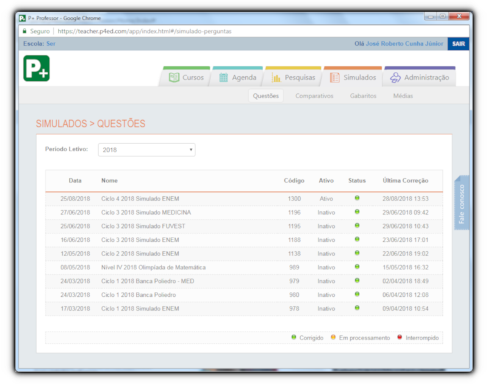This screenshot has height=384, width=488.
Task: Click the Agenda calendar icon
Action: click(x=223, y=77)
